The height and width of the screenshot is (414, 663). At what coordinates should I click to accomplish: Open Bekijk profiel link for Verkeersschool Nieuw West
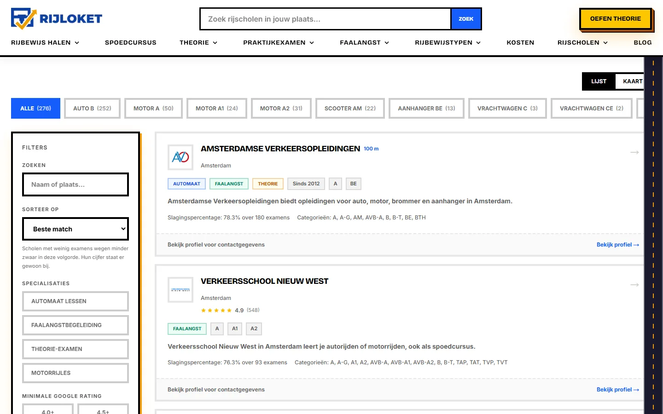pos(618,390)
